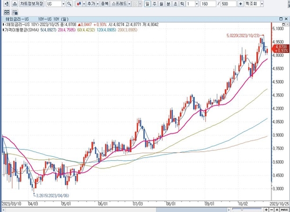Zoom in with the bottom plus button
This screenshot has height=212, width=290.
tap(266, 210)
